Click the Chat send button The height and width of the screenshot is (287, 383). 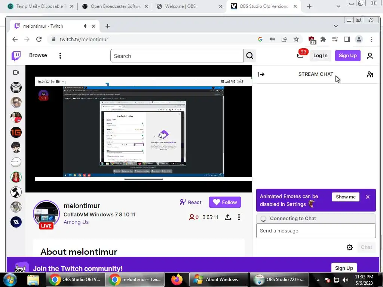click(367, 247)
